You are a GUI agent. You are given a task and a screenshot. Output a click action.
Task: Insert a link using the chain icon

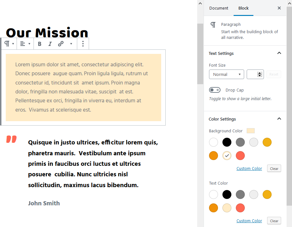[61, 44]
